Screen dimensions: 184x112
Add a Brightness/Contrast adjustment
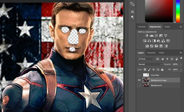(147, 35)
